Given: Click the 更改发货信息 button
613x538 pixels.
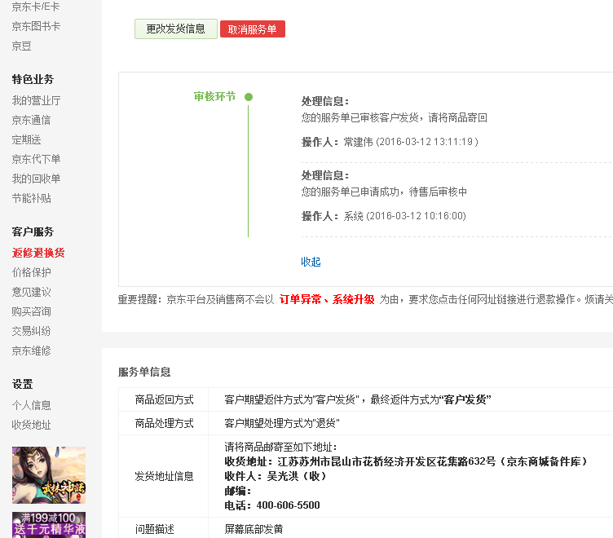Looking at the screenshot, I should tap(175, 29).
